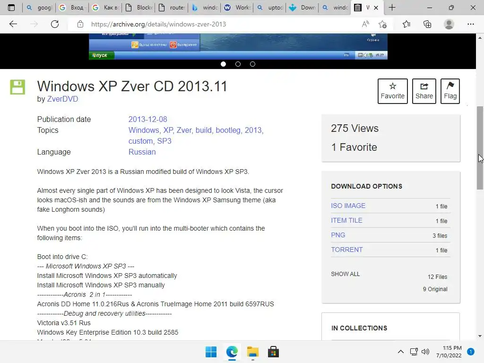Open the Windows Start button
Screen dimensions: 484x363
(211, 352)
